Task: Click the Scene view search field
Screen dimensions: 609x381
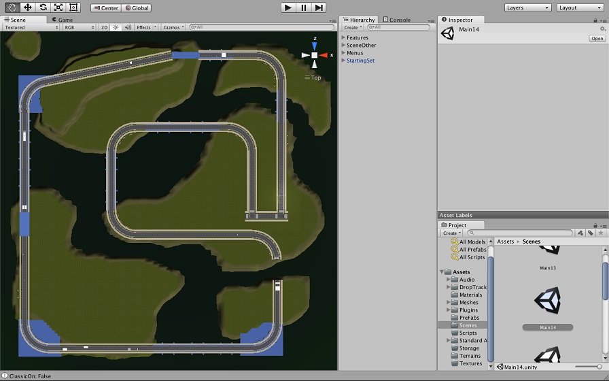Action: pos(262,27)
